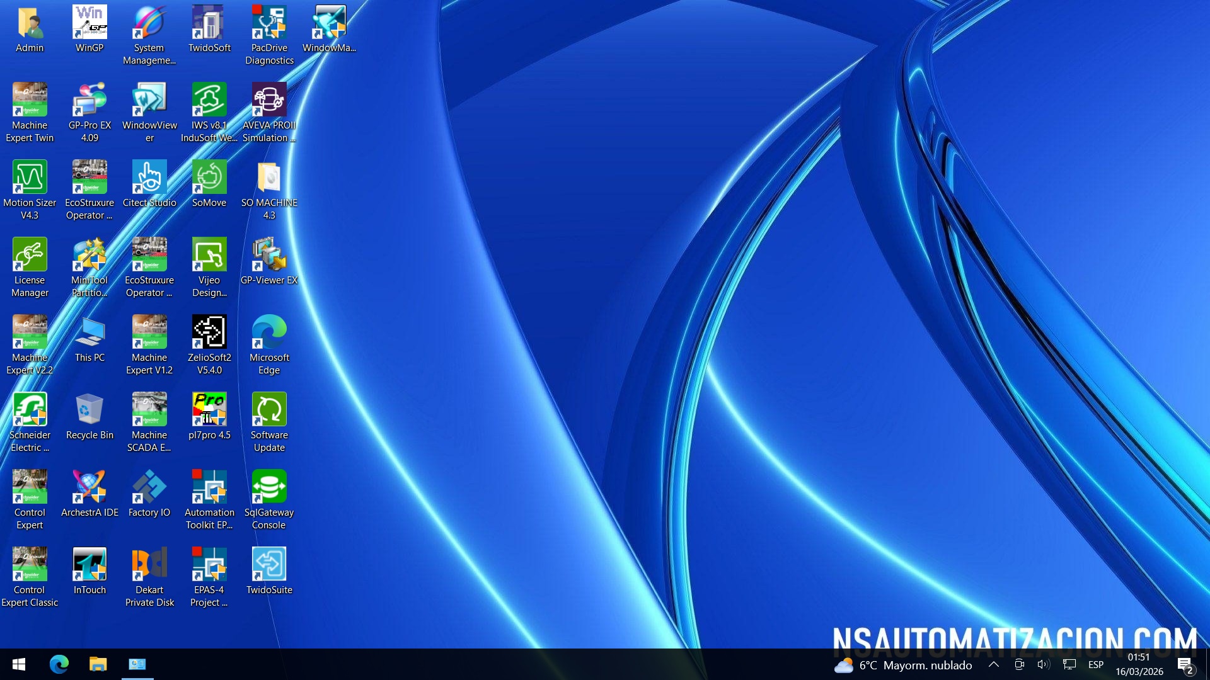Select the System Management desktop icon
Image resolution: width=1210 pixels, height=680 pixels.
click(149, 36)
